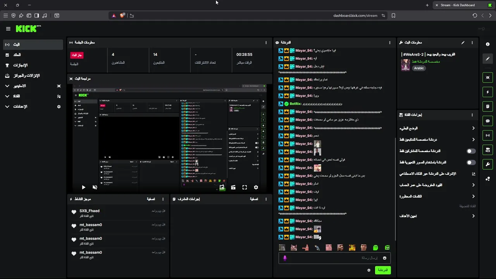Open channel actions panel three-dot menu
496x279 pixels.
[472, 115]
